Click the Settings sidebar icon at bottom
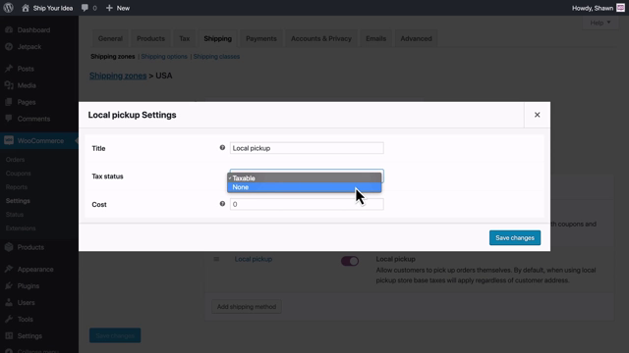This screenshot has width=629, height=353. coord(9,335)
